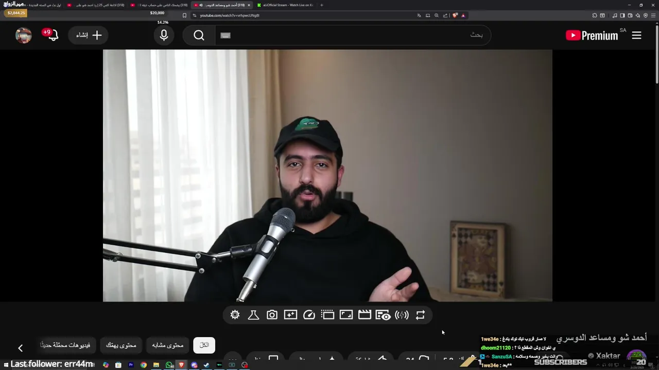Toggle the browser sidebar panel icon
Image resolution: width=659 pixels, height=370 pixels.
tap(622, 15)
